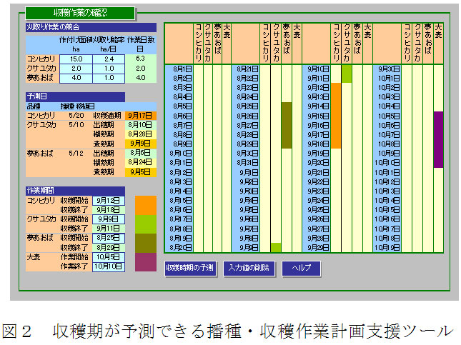
Task: Click the 収穫時期の予測 button
Action: (x=189, y=269)
